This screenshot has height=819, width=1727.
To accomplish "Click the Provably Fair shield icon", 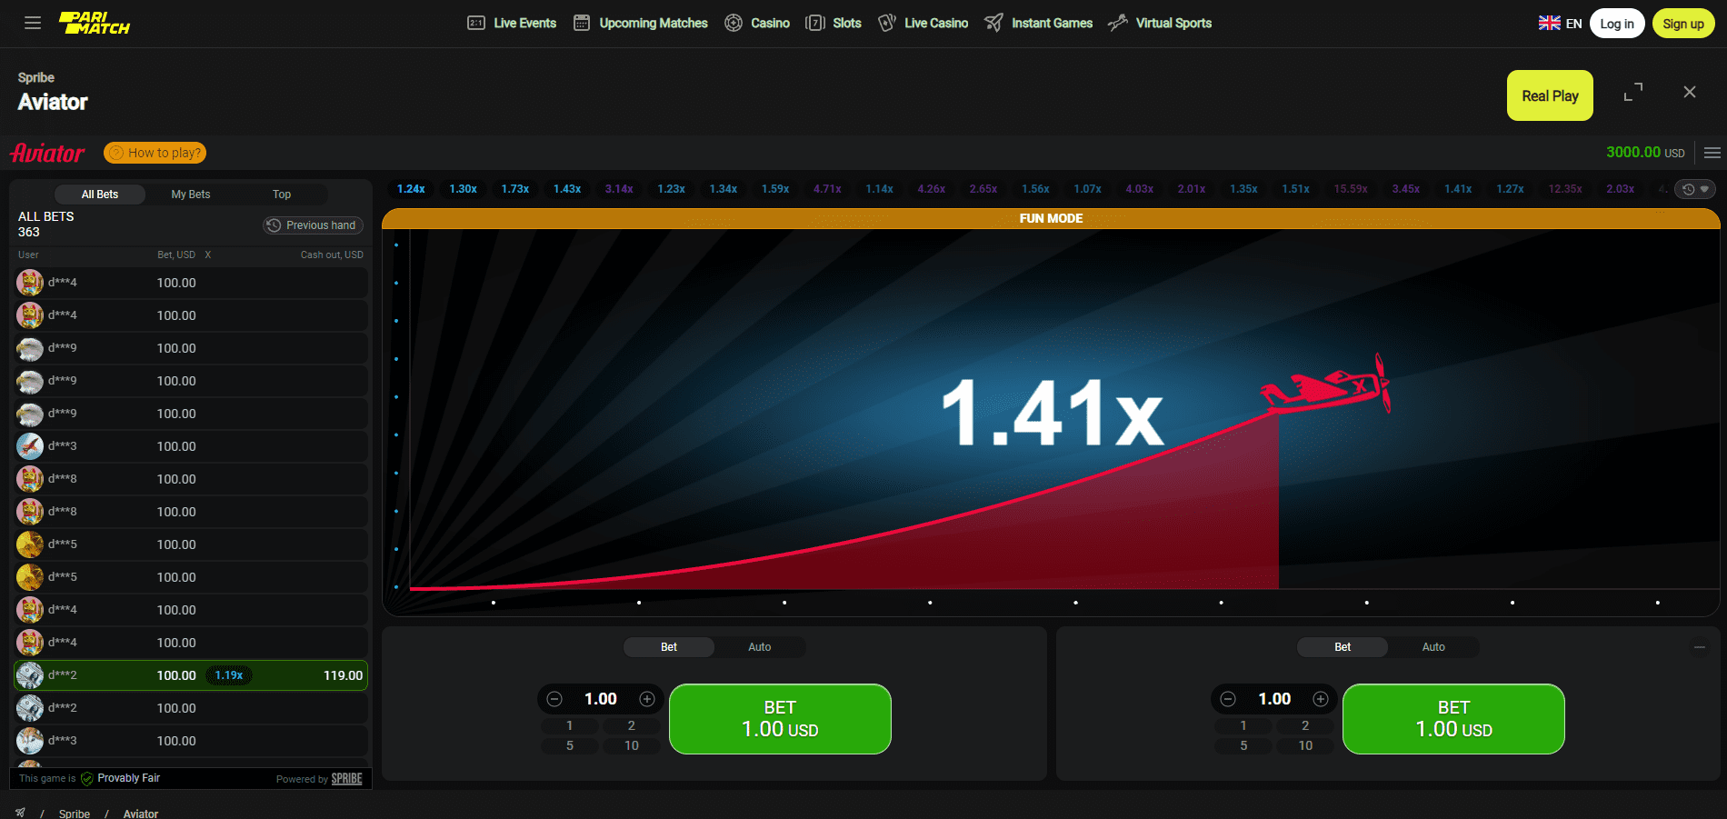I will tap(87, 779).
